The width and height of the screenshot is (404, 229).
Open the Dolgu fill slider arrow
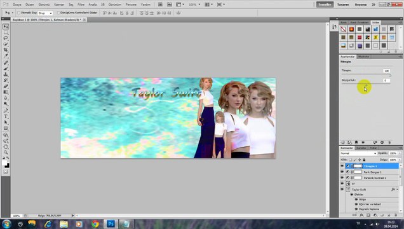[x=400, y=160]
